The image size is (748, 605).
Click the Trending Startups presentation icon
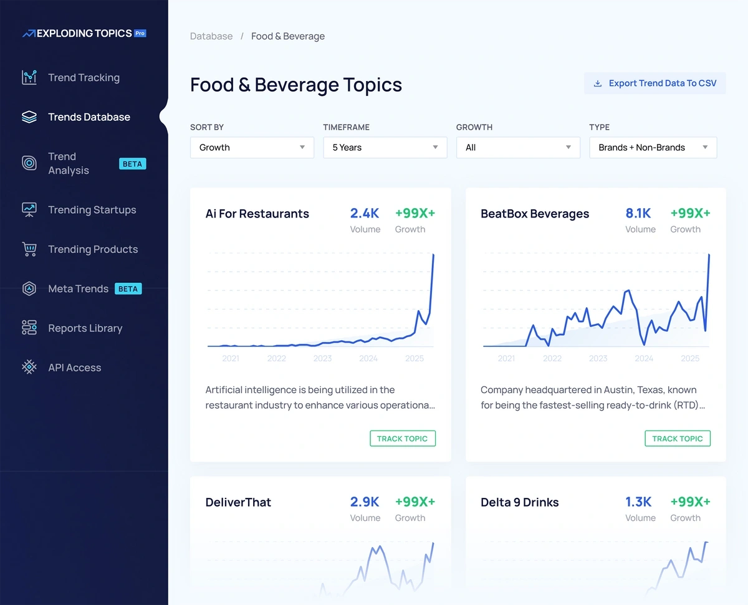(x=29, y=210)
